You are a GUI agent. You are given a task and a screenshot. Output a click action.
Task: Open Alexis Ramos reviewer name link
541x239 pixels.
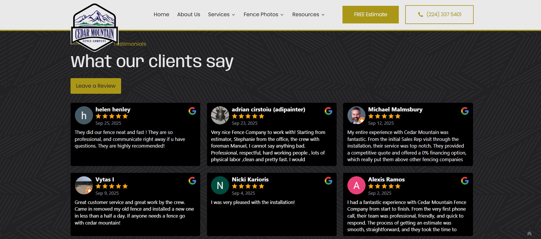click(x=386, y=179)
